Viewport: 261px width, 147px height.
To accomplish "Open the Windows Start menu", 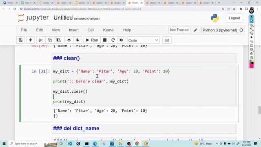I will click(x=4, y=143).
